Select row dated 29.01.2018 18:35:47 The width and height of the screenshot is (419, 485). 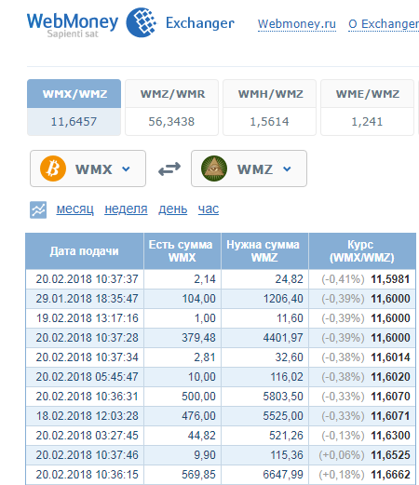coord(221,299)
